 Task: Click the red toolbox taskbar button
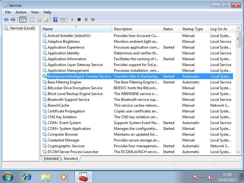[84, 177]
